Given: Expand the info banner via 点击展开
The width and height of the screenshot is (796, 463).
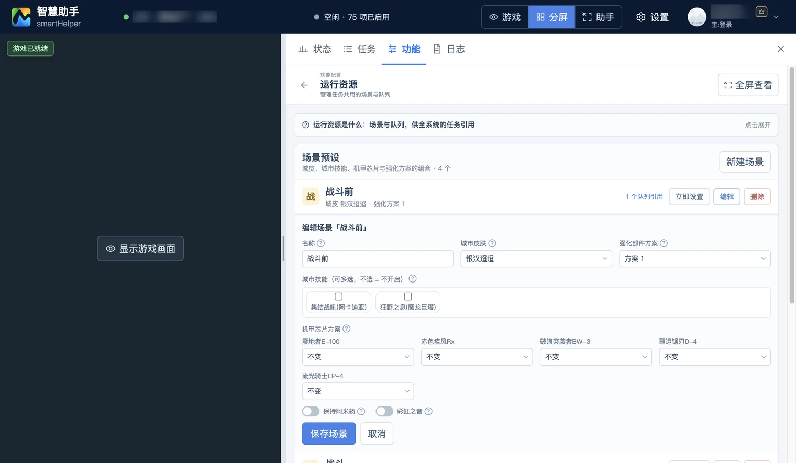Looking at the screenshot, I should (758, 125).
